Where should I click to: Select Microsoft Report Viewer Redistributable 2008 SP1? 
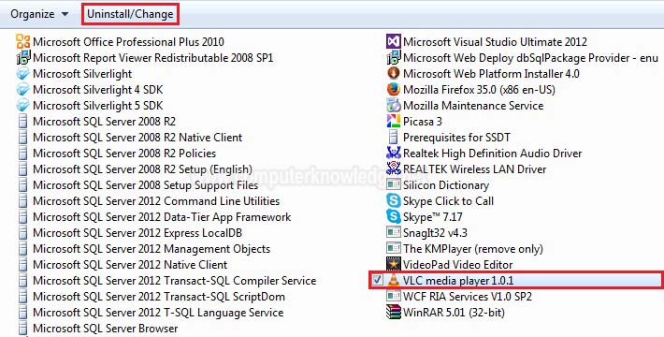152,58
